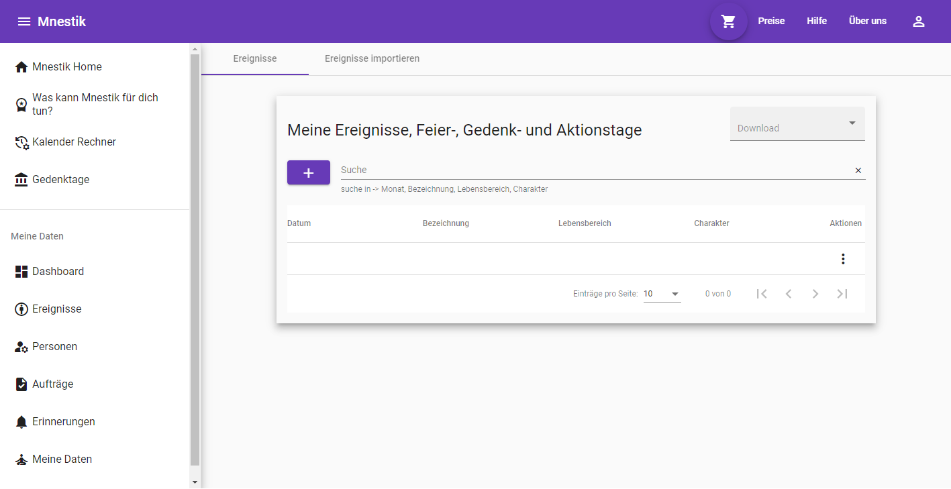Navigate to Dashboard in sidebar
The image size is (951, 489).
point(58,272)
